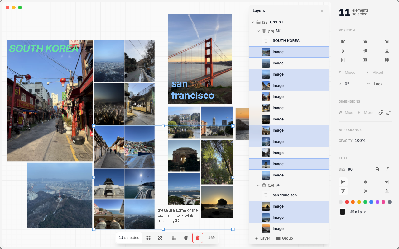
Task: Align selected images to the top
Action: (x=343, y=50)
